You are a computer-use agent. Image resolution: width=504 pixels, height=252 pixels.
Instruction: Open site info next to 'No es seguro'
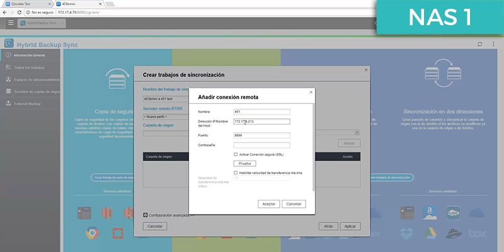[28, 12]
